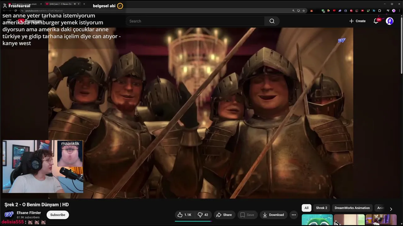Open the more actions three-dot menu
This screenshot has width=403, height=226.
point(294,215)
